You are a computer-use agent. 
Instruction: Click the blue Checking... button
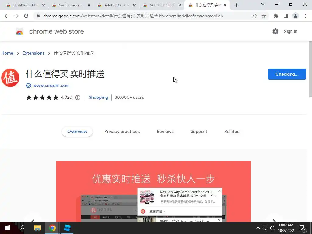pos(287,74)
